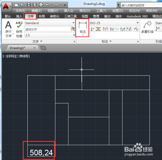Switch to the 视图 ribbon tab

[x=85, y=16]
